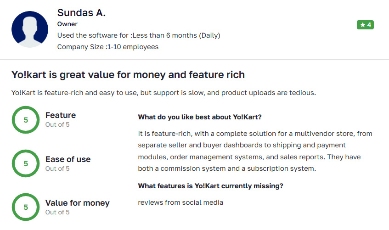Click the Company Size text line
Screen dimensions: 389x230
pos(107,47)
